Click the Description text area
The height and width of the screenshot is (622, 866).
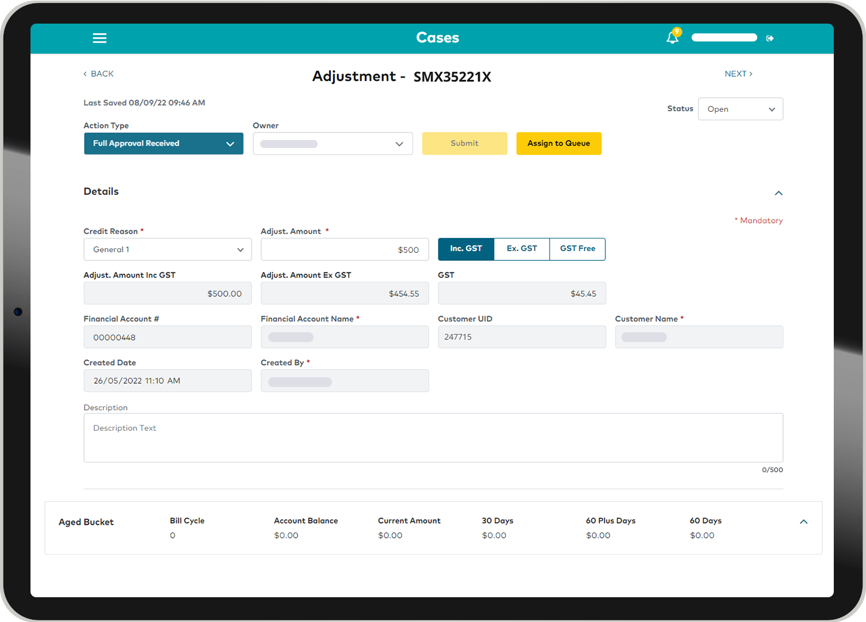click(x=433, y=438)
